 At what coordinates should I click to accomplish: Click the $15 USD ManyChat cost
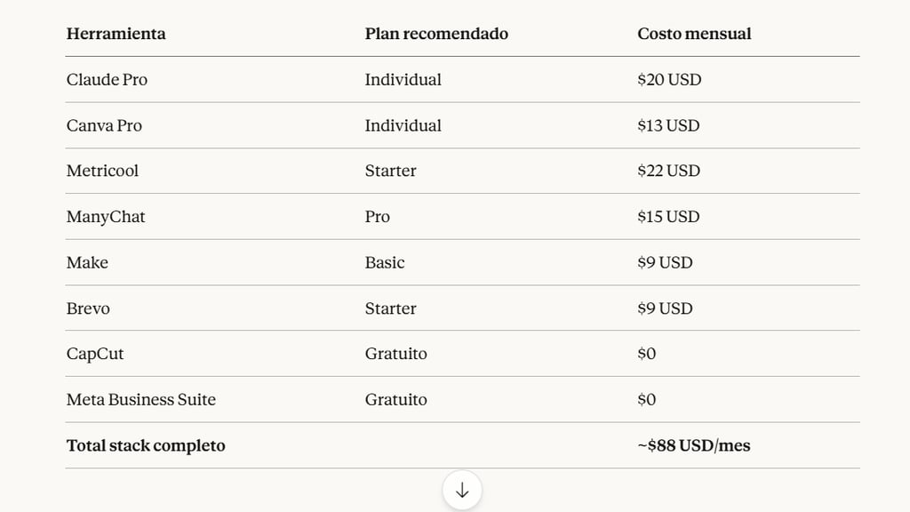pyautogui.click(x=668, y=217)
